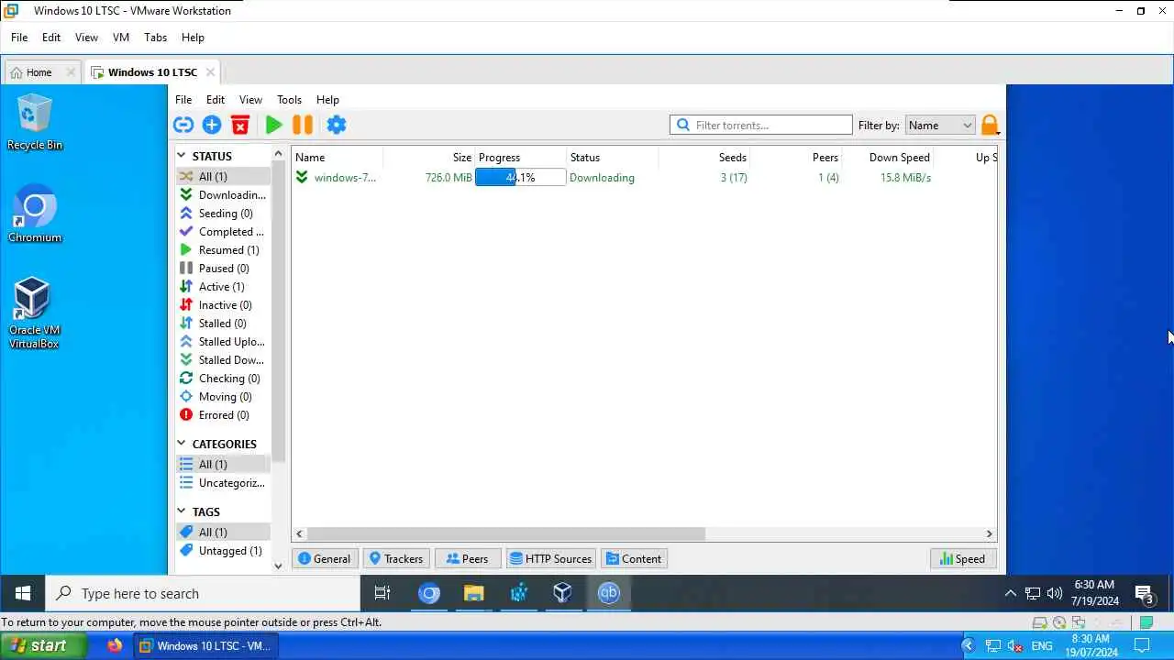Click the orange lock UI icon
Screen dimensions: 1174x660
pyautogui.click(x=990, y=125)
